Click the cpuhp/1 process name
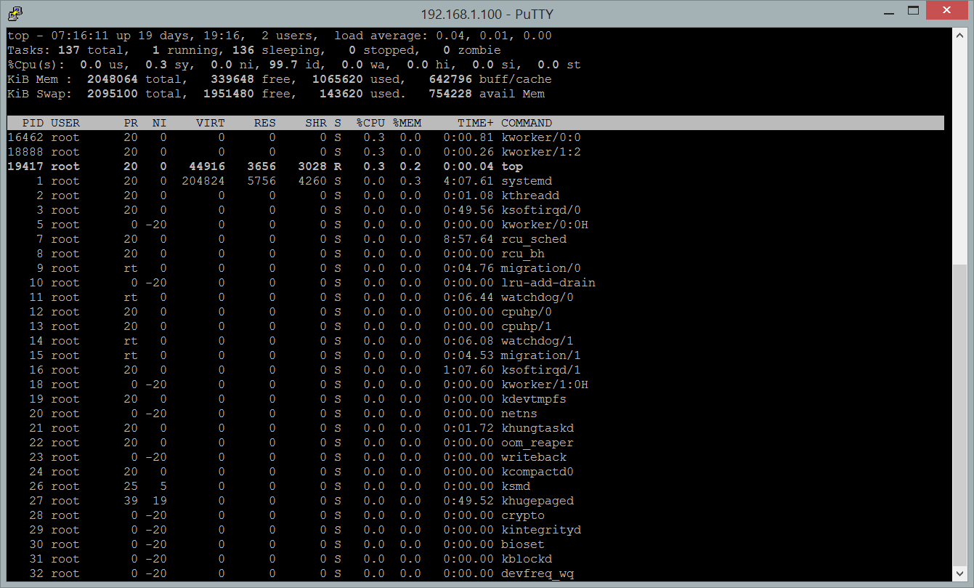 (x=527, y=326)
